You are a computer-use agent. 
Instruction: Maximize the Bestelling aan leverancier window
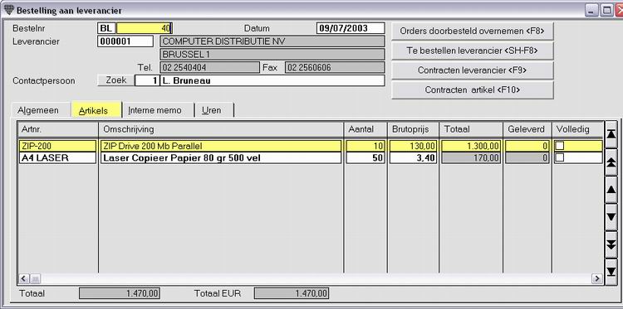pyautogui.click(x=606, y=11)
